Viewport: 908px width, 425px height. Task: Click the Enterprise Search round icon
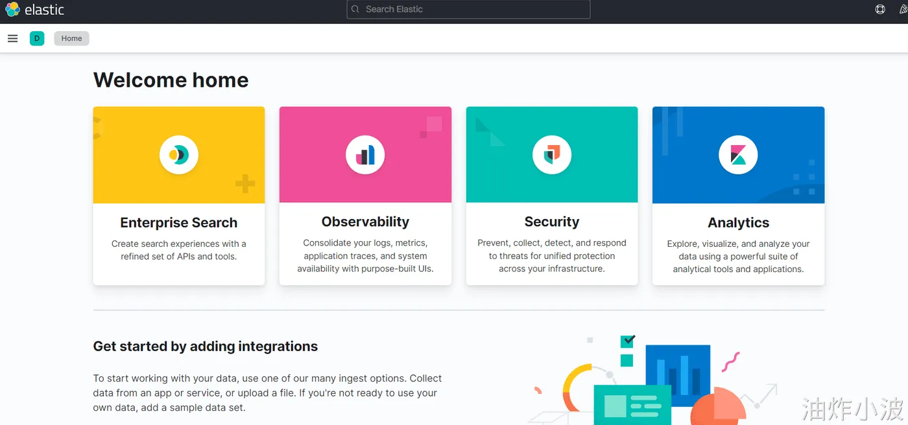click(179, 155)
